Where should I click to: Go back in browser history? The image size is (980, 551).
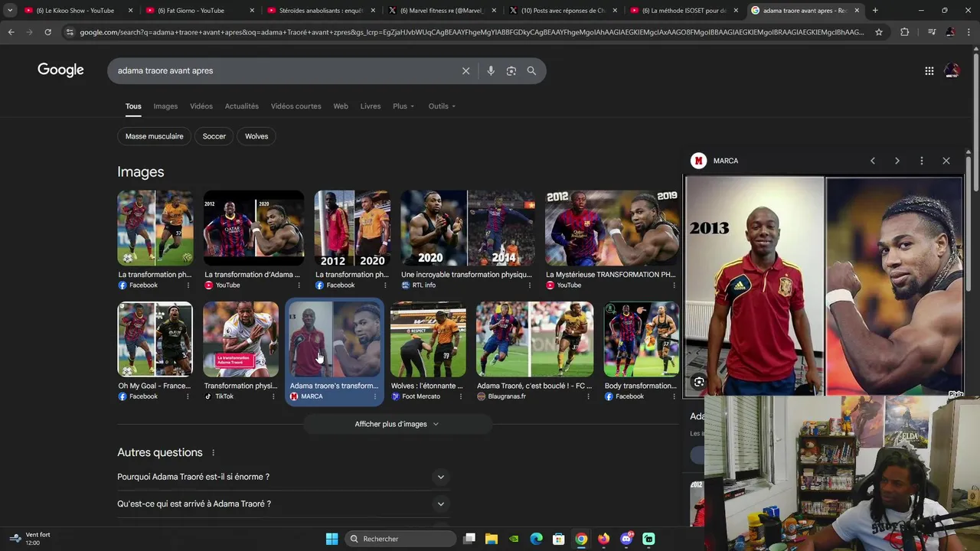pos(11,32)
